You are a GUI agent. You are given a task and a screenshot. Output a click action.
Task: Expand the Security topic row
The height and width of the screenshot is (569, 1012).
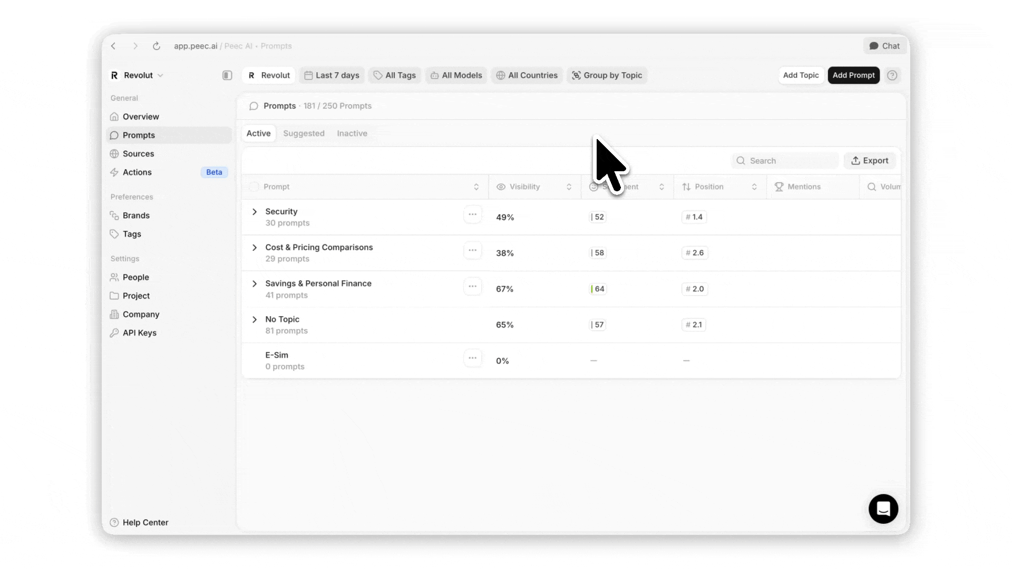pyautogui.click(x=254, y=212)
